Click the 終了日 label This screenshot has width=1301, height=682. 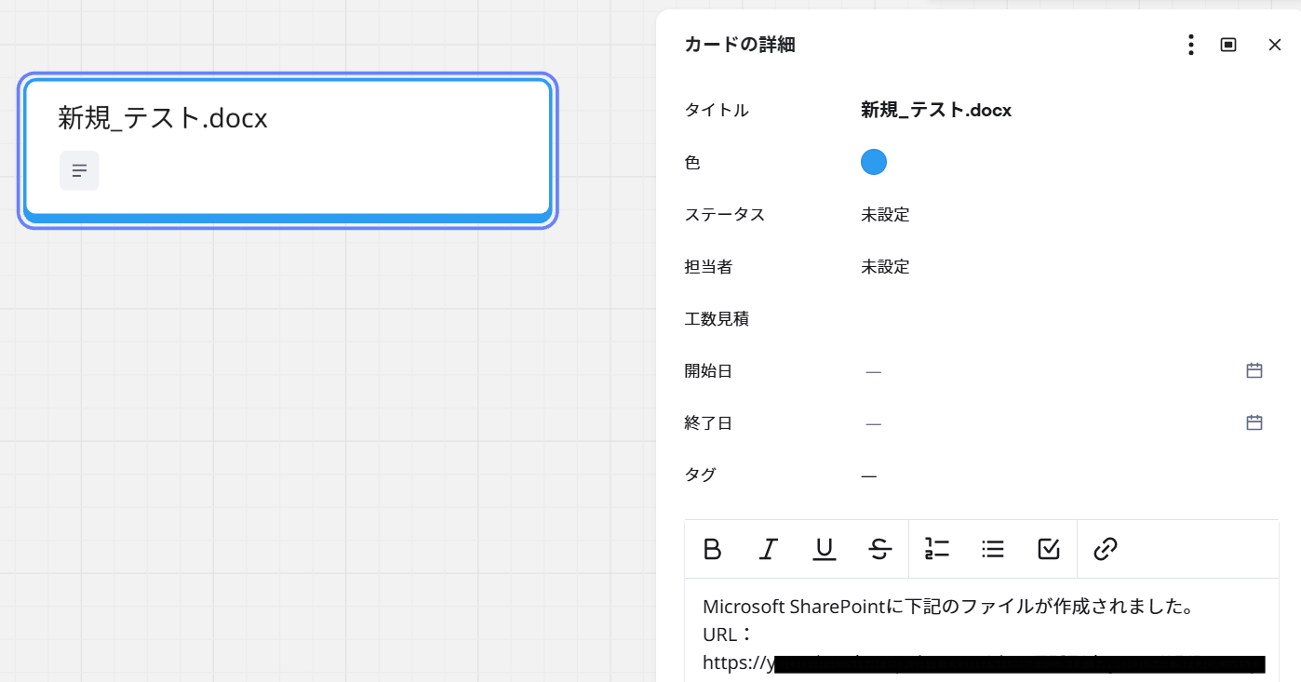tap(708, 423)
